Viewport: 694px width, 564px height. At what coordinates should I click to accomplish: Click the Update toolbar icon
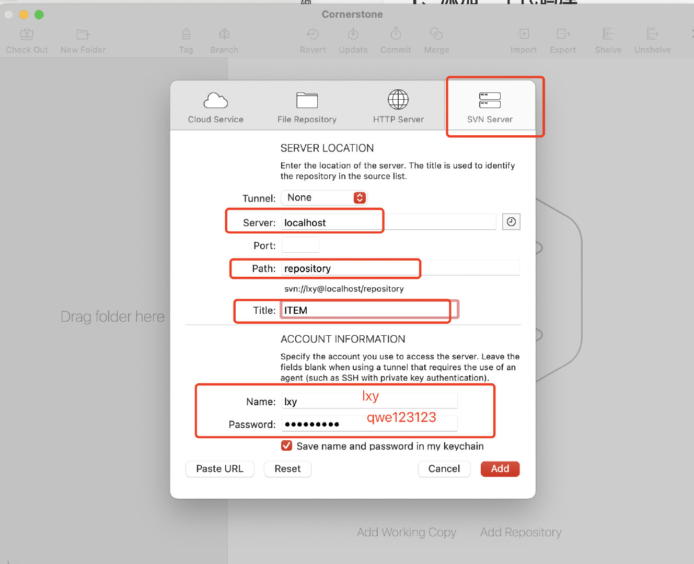tap(353, 34)
